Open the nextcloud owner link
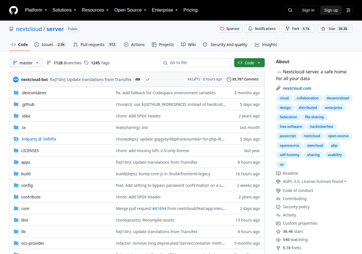The height and width of the screenshot is (254, 362). coord(29,29)
